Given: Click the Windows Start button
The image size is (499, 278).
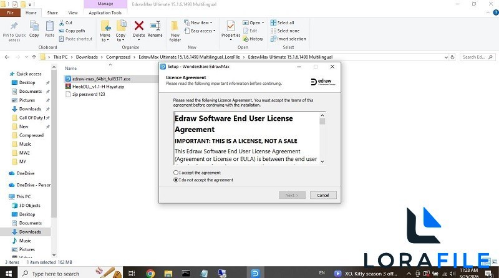Looking at the screenshot, I should pyautogui.click(x=9, y=273).
